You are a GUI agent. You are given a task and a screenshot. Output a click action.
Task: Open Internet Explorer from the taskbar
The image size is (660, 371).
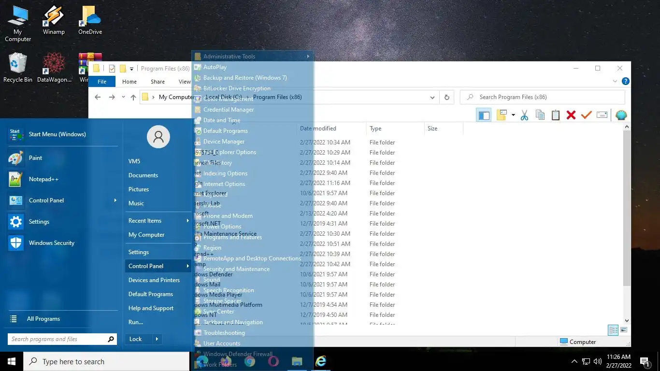(x=321, y=361)
